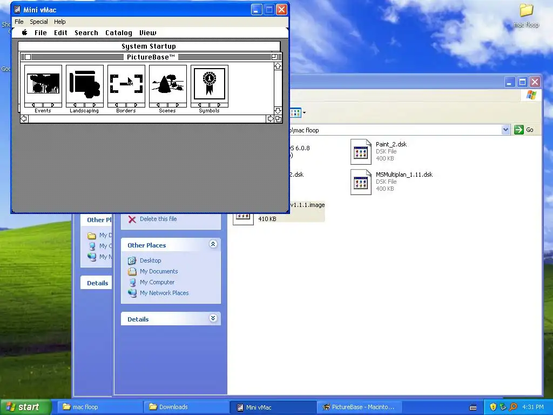Click PictureBase horizontal scroll left arrow
Screen dimensions: 553x415
(x=24, y=119)
